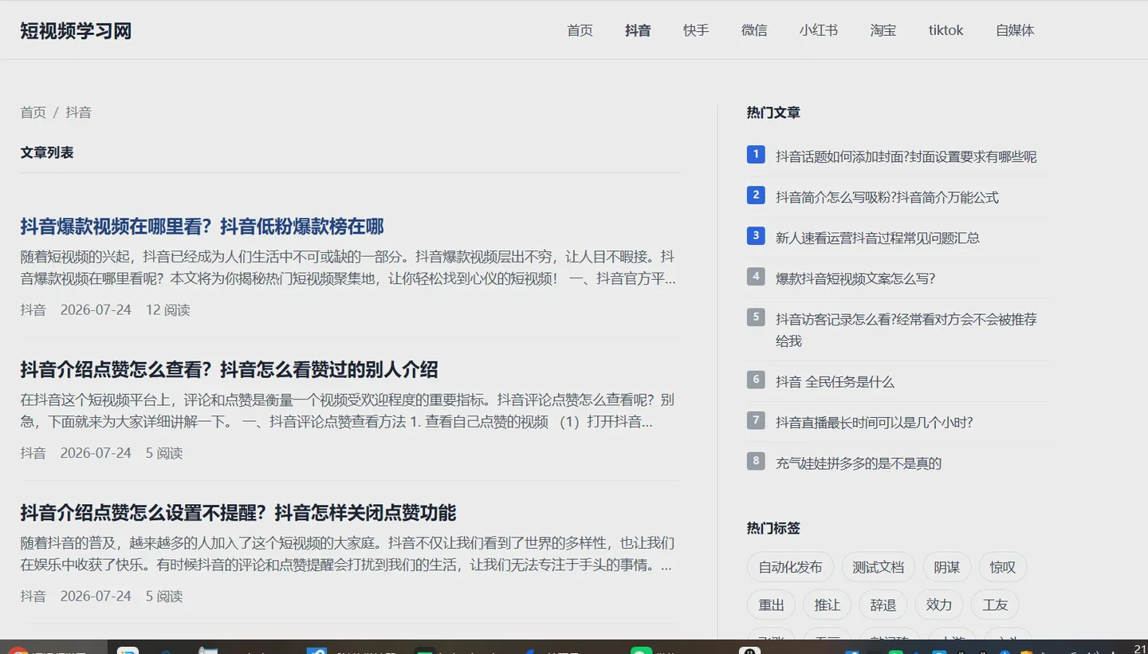Open the 自媒体 navigation section
The width and height of the screenshot is (1148, 654).
click(x=1015, y=30)
